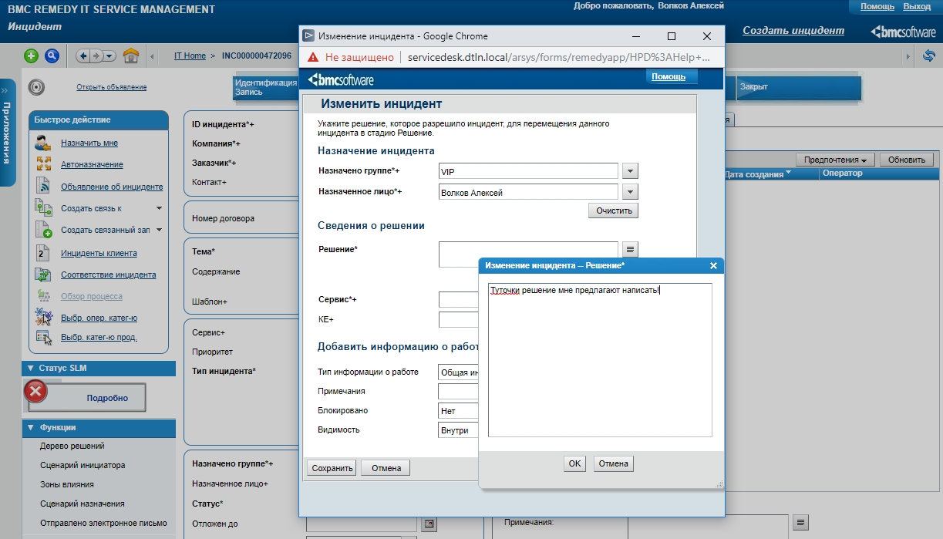Click the Соответствие инцидента icon
Image resolution: width=943 pixels, height=539 pixels.
click(44, 275)
